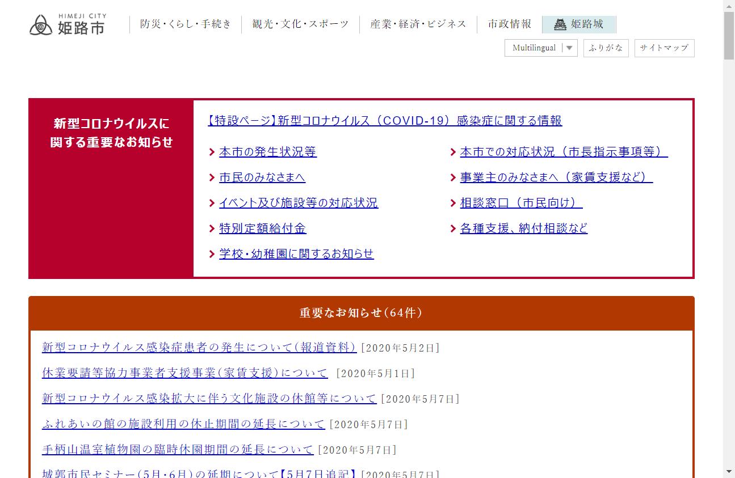Click the scrollbar down arrow
735x478 pixels.
coord(729,471)
